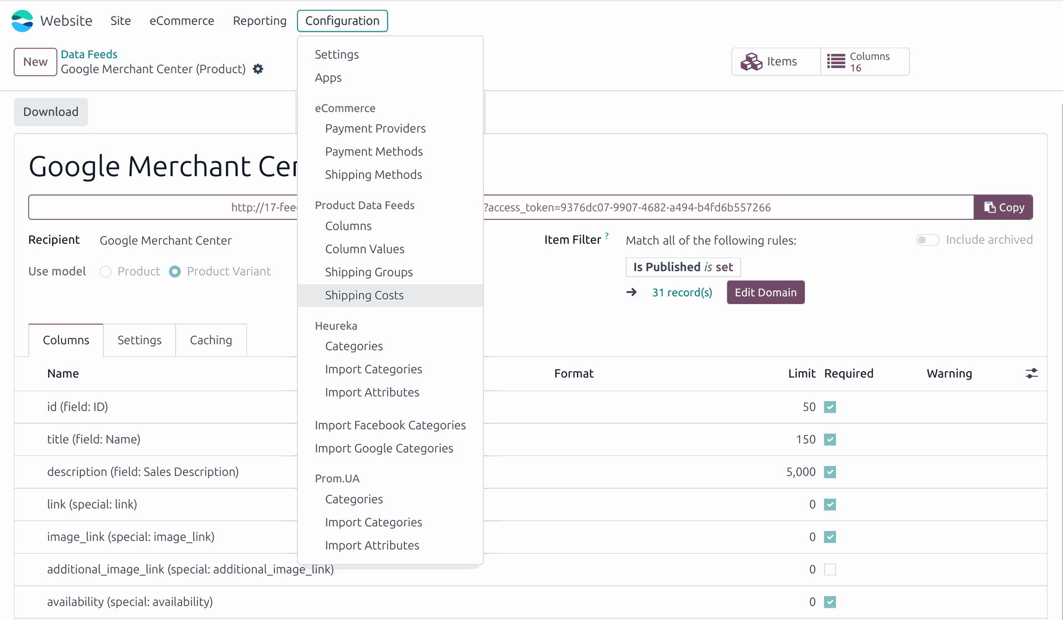
Task: Open the 31 record(s) link
Action: tap(682, 293)
